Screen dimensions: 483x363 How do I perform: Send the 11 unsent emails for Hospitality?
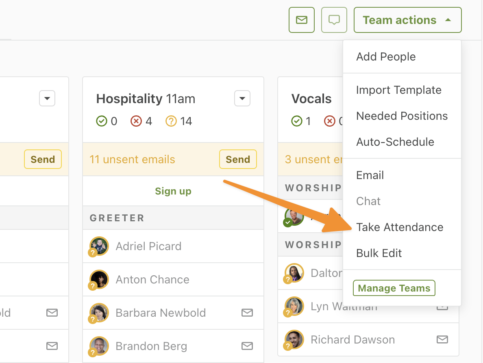(238, 159)
